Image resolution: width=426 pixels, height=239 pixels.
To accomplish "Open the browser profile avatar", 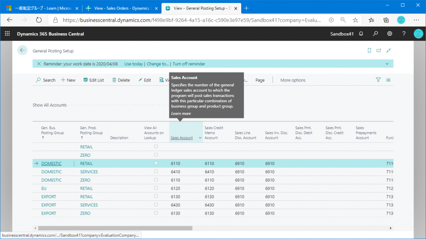I will click(x=401, y=20).
